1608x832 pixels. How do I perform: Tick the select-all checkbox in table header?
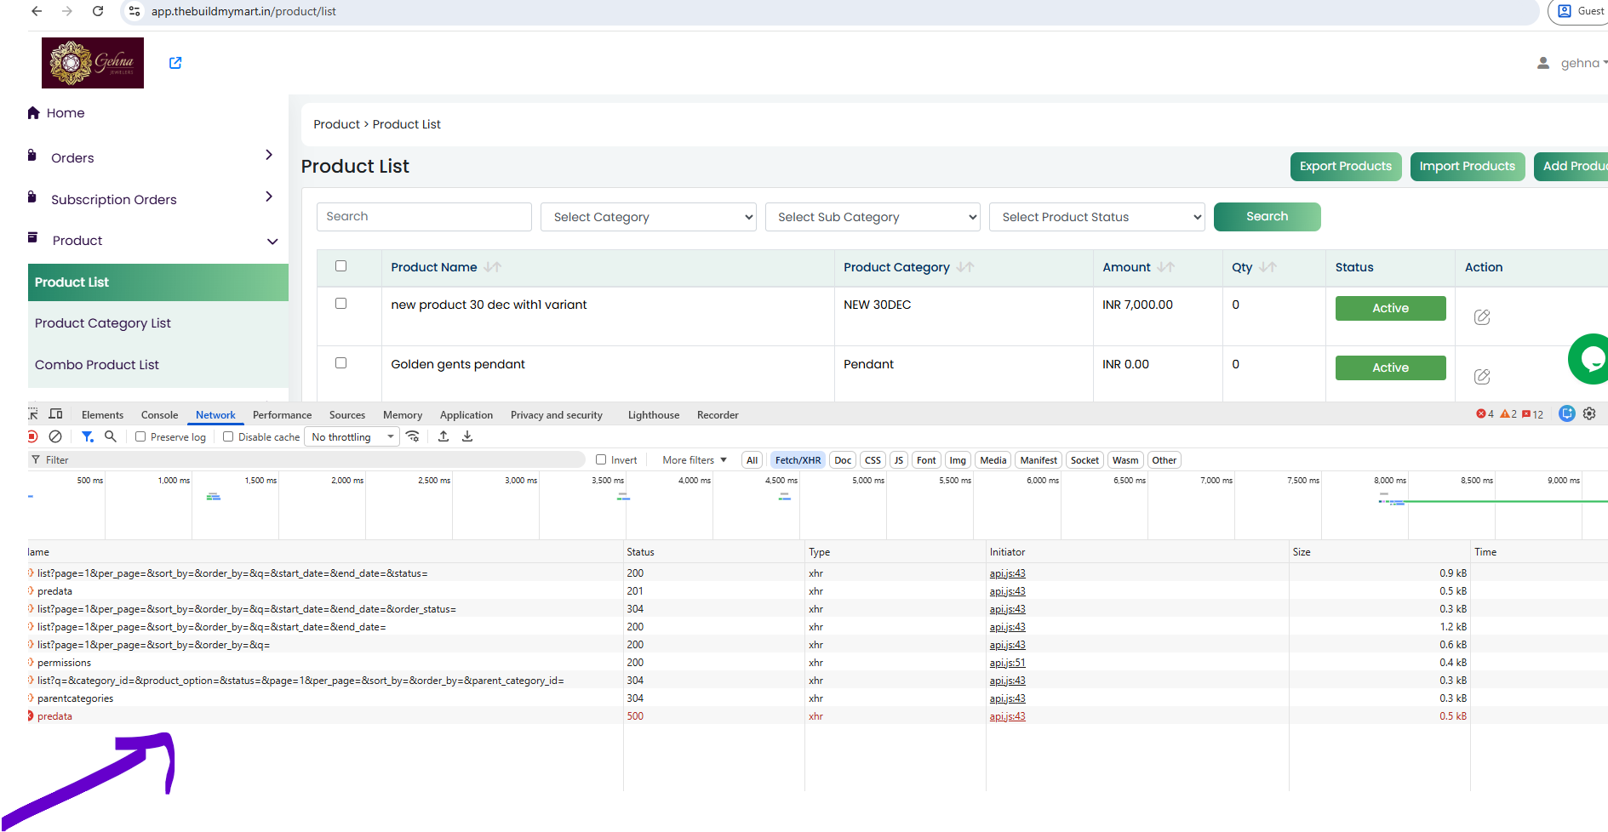pyautogui.click(x=341, y=266)
